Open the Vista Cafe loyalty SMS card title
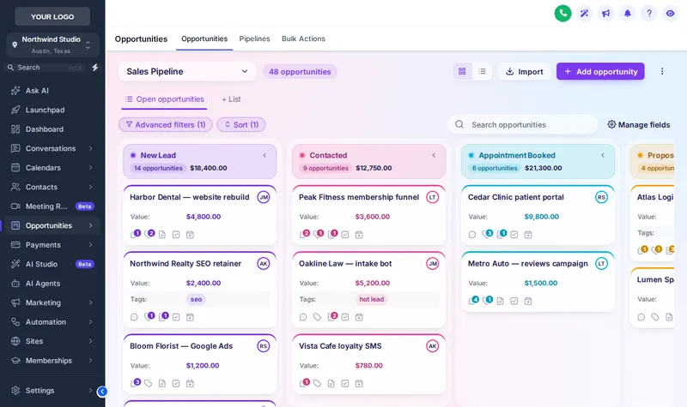 click(340, 346)
